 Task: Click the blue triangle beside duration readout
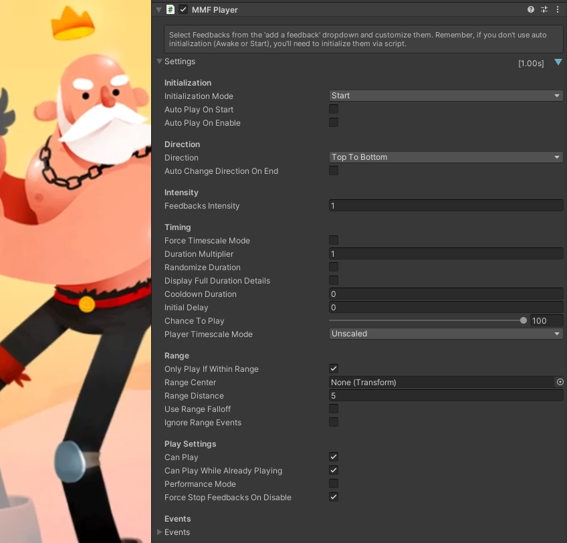pyautogui.click(x=558, y=62)
